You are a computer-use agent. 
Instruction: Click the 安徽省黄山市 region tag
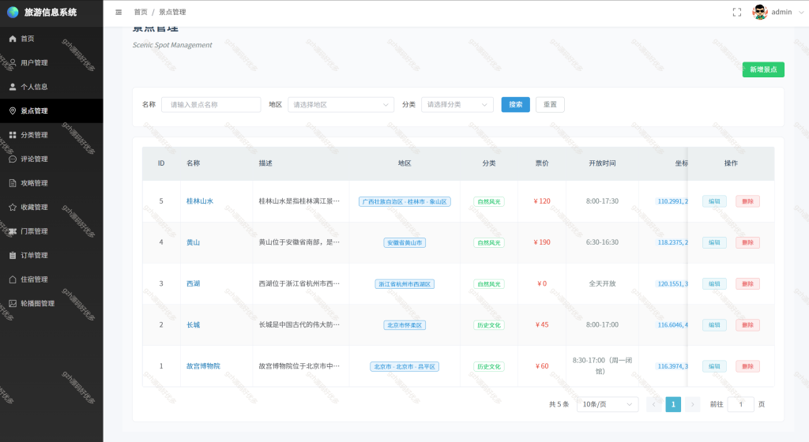(x=404, y=242)
